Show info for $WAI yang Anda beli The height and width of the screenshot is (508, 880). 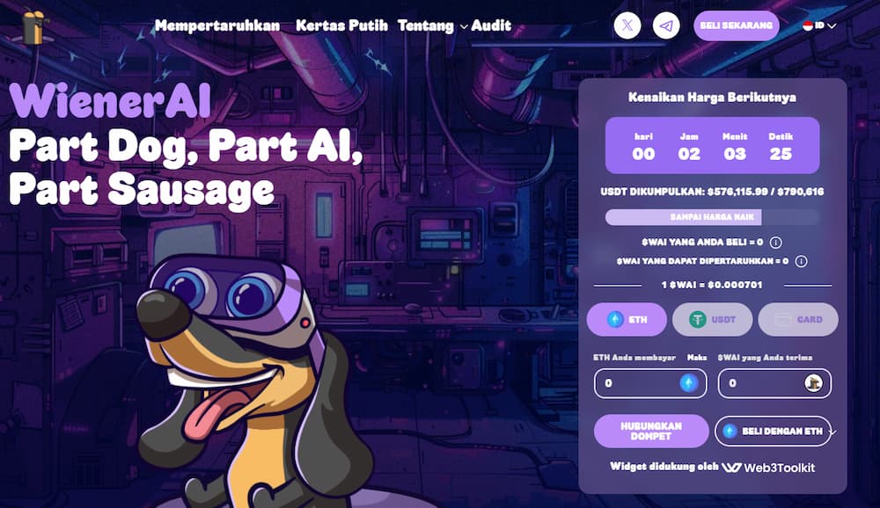point(775,243)
